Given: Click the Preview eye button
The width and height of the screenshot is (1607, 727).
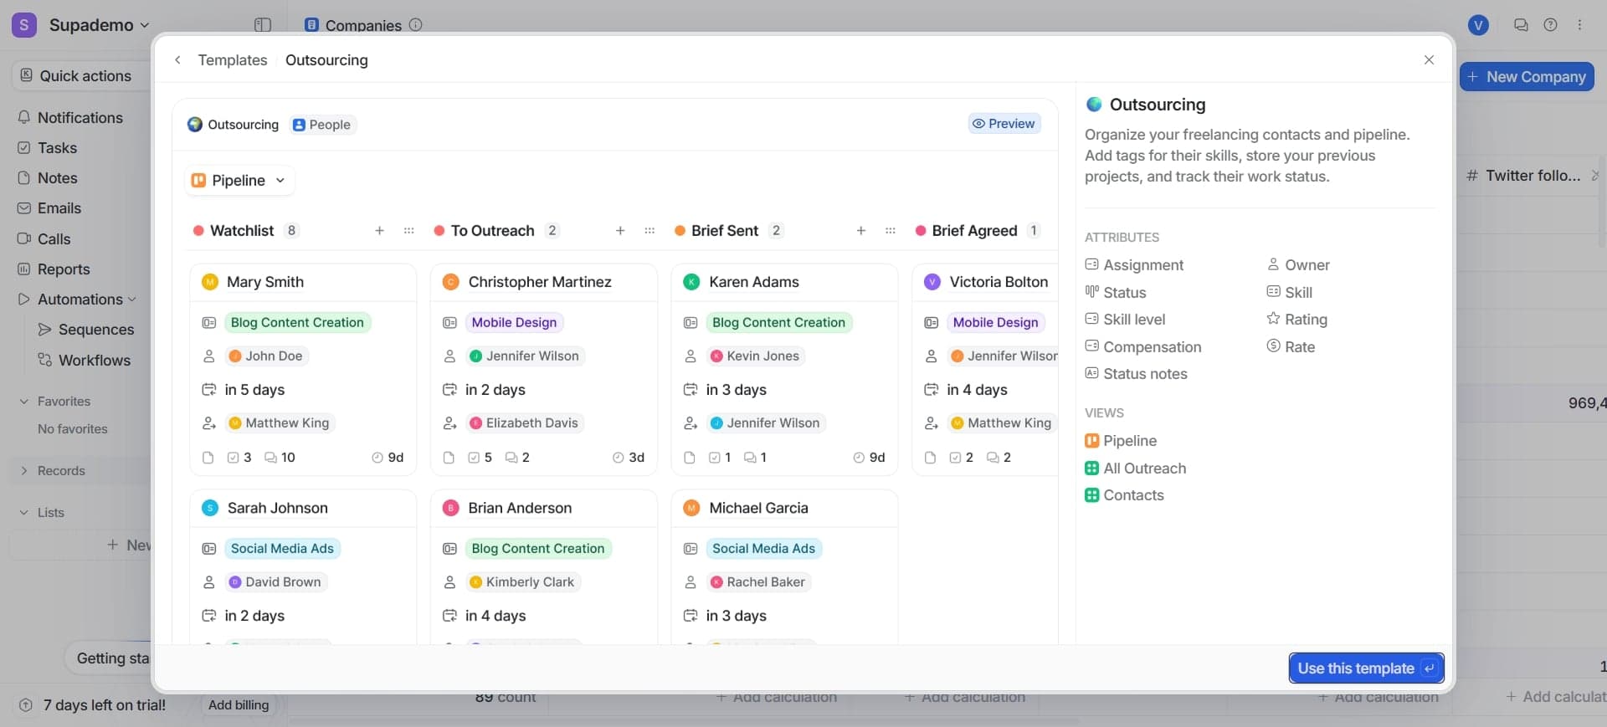Looking at the screenshot, I should [x=1004, y=124].
